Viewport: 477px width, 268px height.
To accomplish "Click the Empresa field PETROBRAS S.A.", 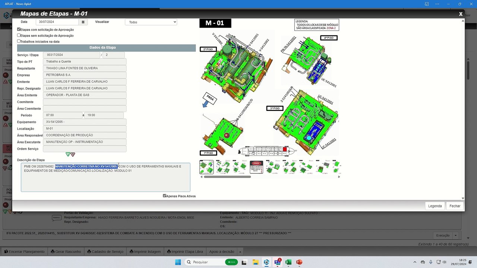I will 85,75.
